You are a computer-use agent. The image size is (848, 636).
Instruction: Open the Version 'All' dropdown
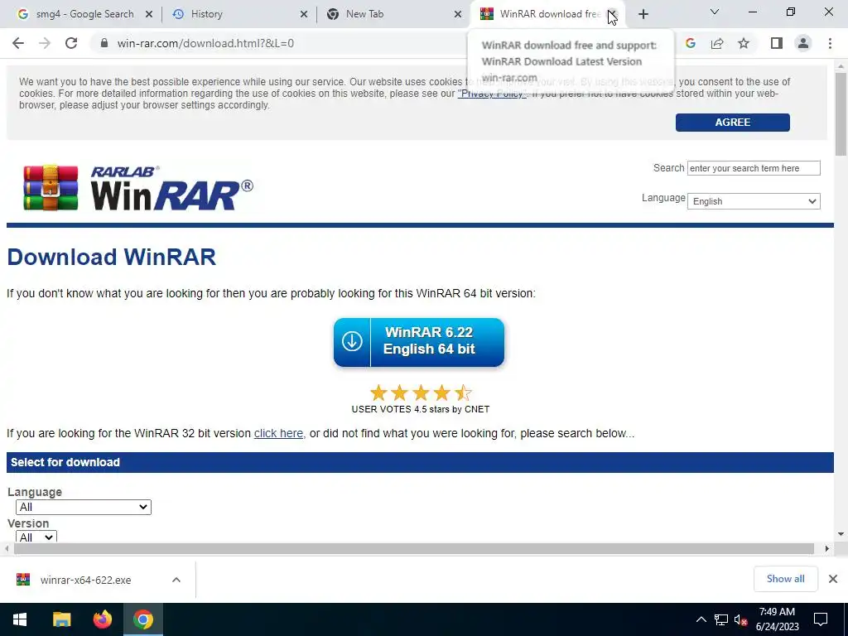coord(36,537)
